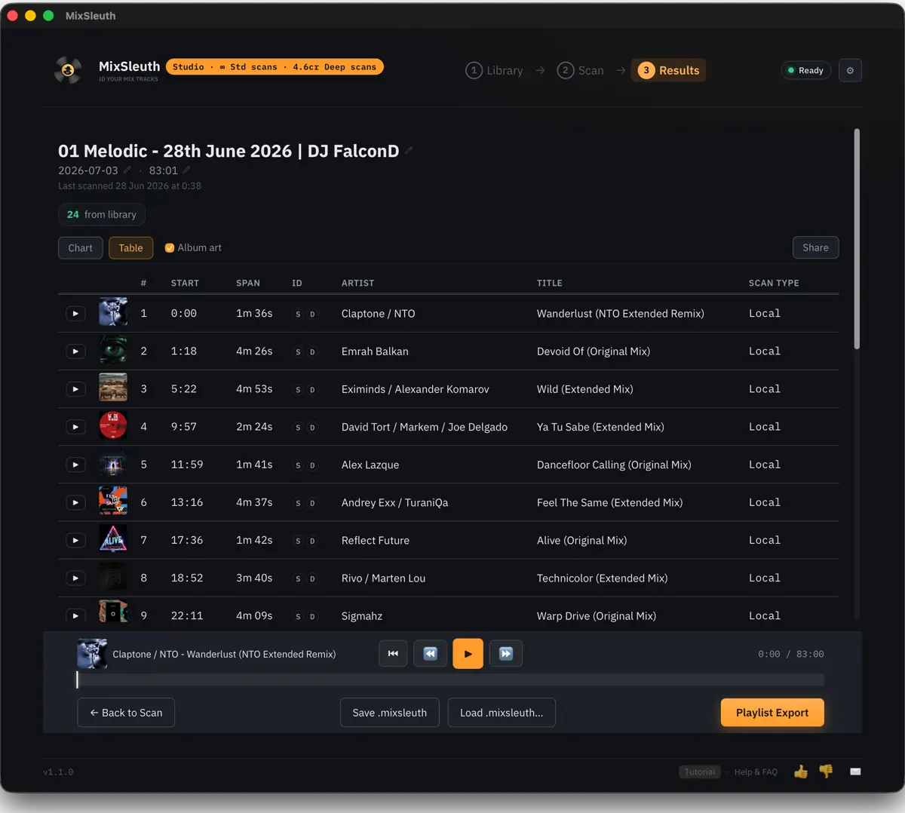The width and height of the screenshot is (905, 813).
Task: Play Eximinds Wild track preview
Action: [x=75, y=389]
